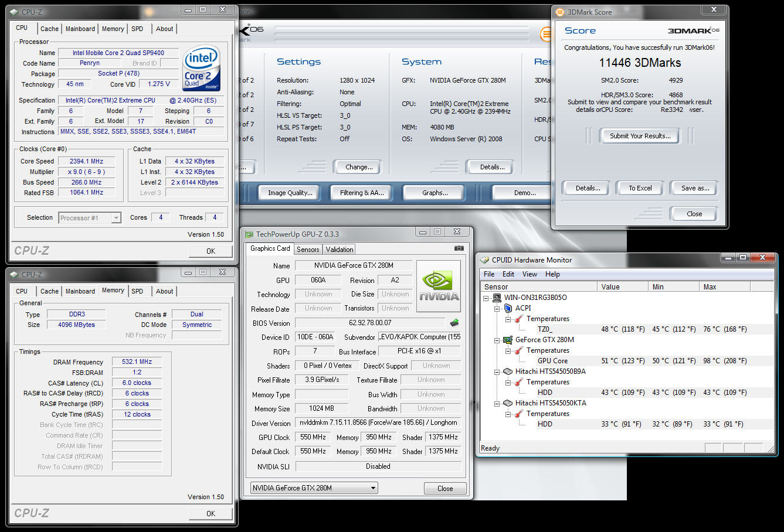784x532 pixels.
Task: Click the CPUID Hardware Monitor title bar icon
Action: point(485,260)
